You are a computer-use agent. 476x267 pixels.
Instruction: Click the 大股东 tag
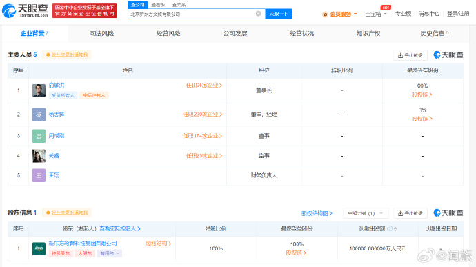pos(85,253)
